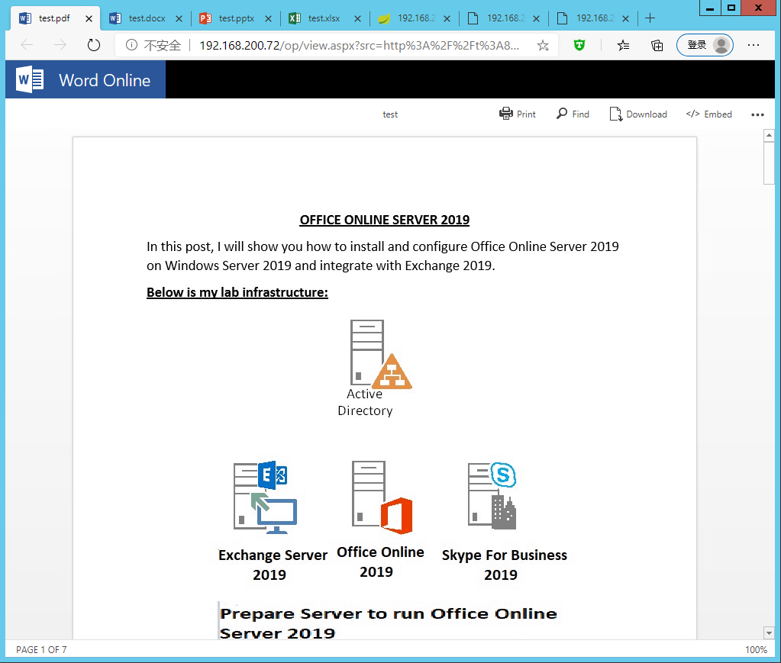
Task: Add this page to favorites with the star icon
Action: pos(543,45)
